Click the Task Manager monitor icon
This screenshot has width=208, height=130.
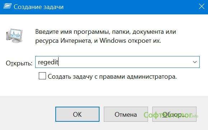pyautogui.click(x=14, y=36)
